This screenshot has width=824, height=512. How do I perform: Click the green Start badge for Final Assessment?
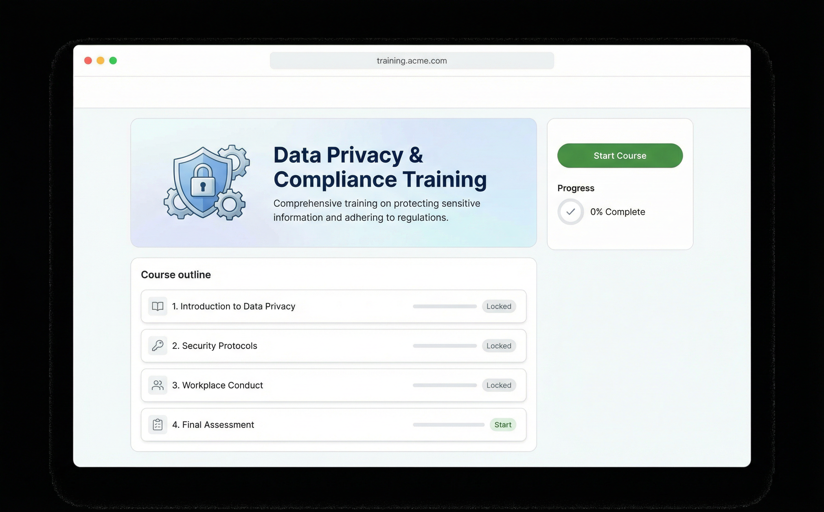(503, 425)
